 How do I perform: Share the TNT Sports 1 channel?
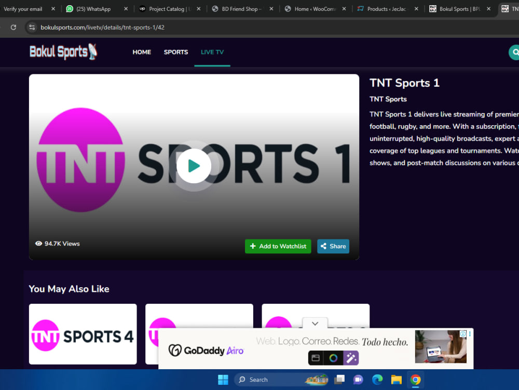tap(333, 246)
